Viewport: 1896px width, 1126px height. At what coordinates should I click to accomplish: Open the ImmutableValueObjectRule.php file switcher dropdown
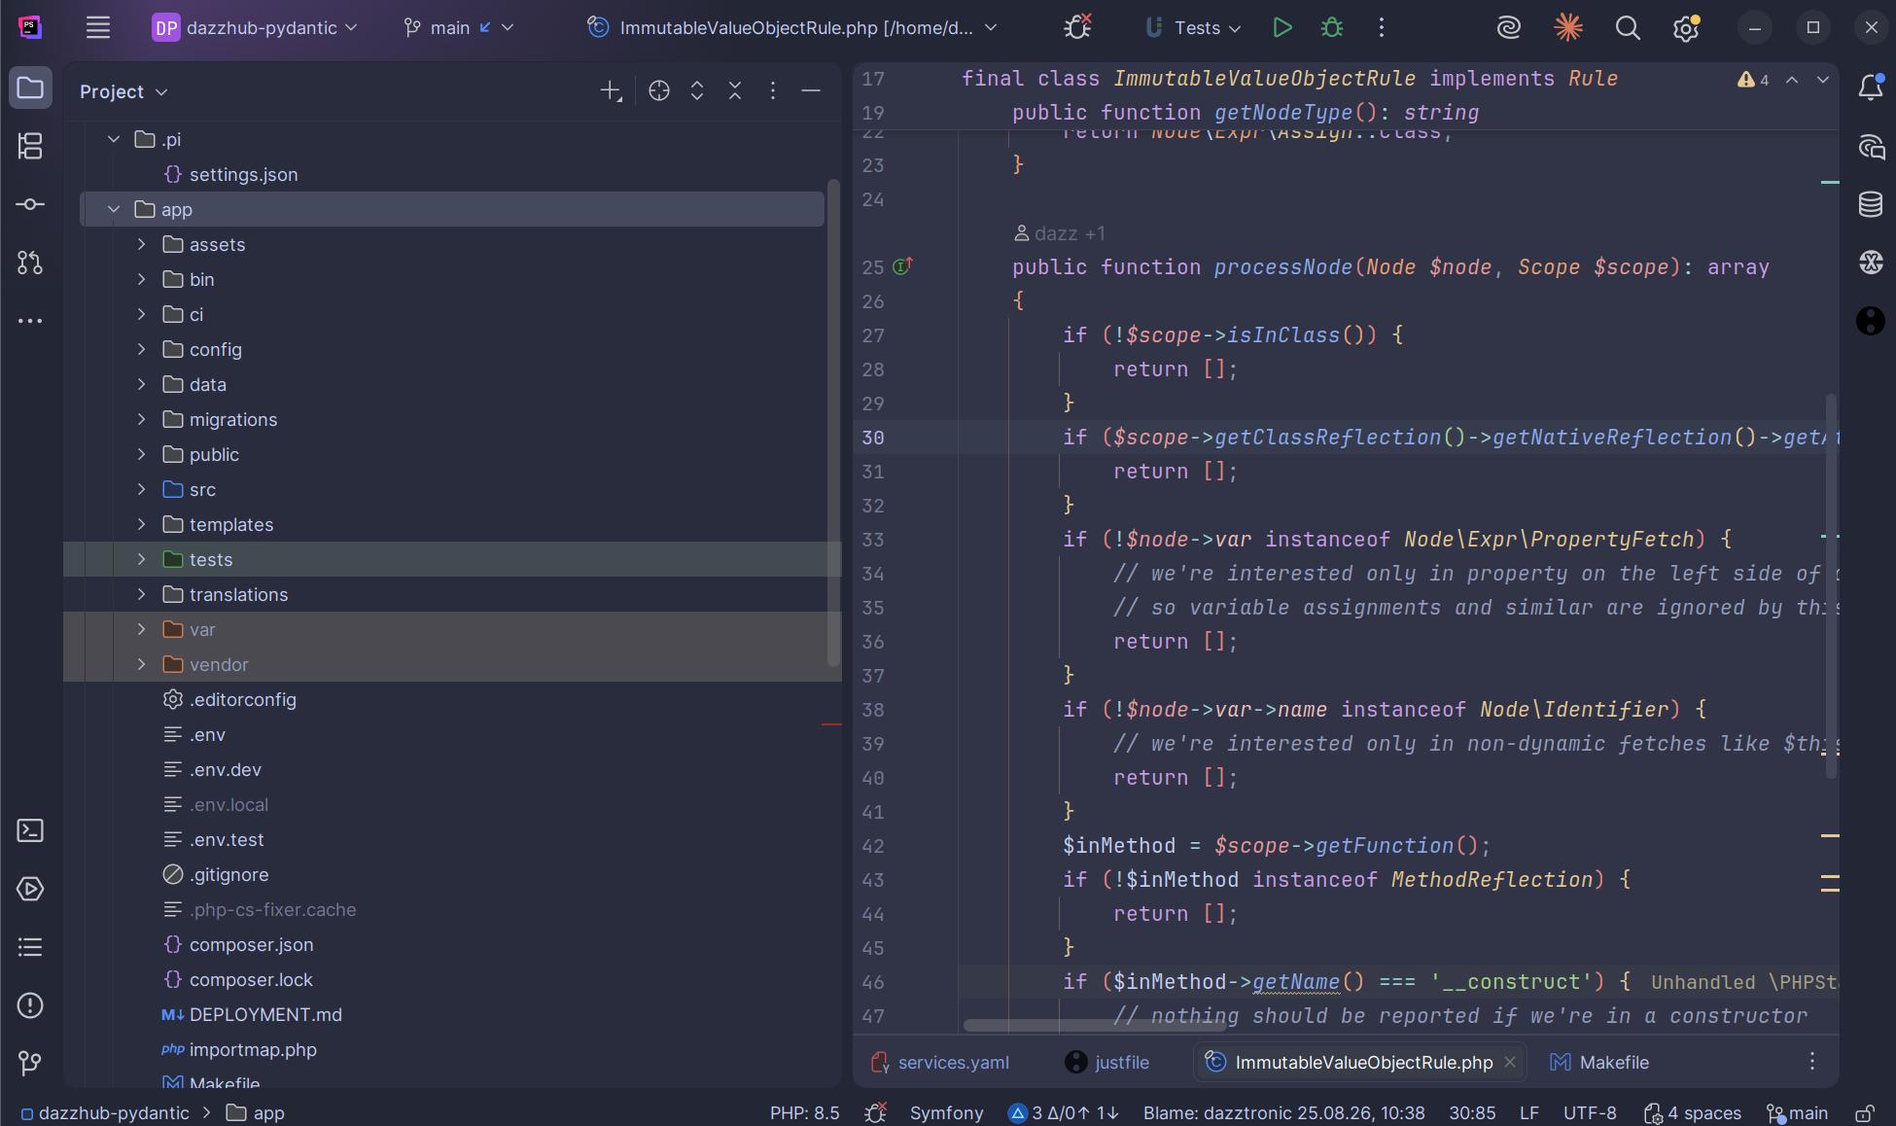coord(793,27)
